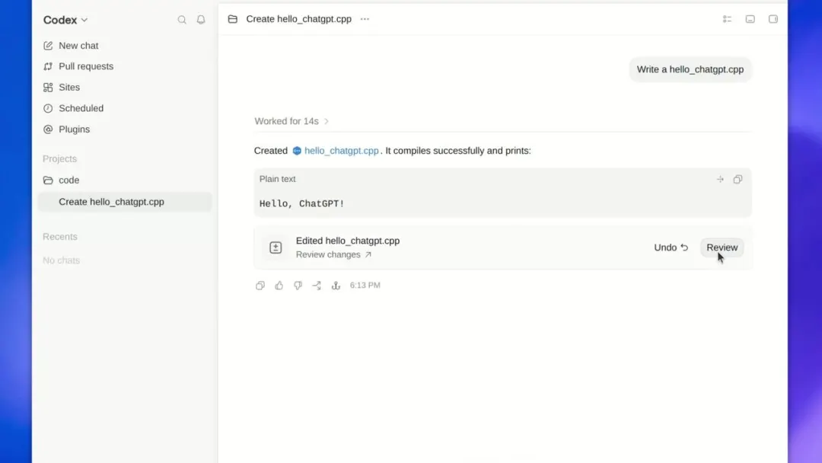
Task: Open the hello_chatgpt.cpp file link
Action: tap(336, 151)
